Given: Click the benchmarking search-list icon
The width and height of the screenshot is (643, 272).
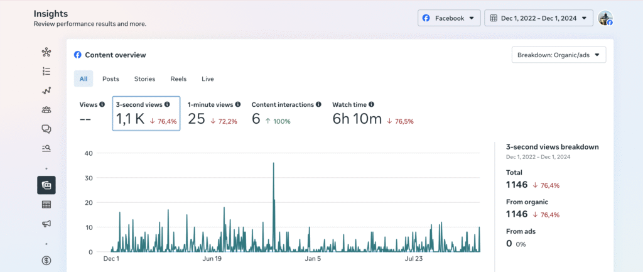Looking at the screenshot, I should (46, 148).
